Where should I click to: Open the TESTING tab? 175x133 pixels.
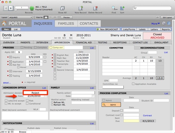tap(102, 42)
